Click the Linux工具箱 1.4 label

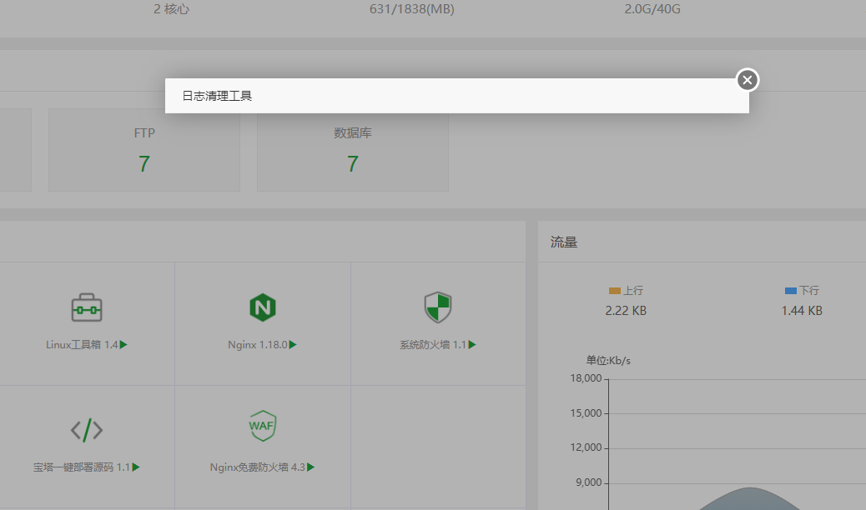83,345
